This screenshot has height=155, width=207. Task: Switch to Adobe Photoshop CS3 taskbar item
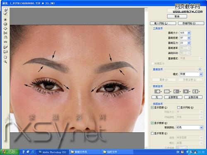(53, 152)
